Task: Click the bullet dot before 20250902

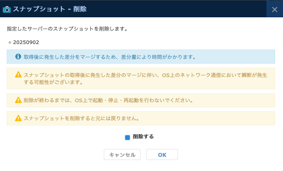Action: [x=10, y=42]
